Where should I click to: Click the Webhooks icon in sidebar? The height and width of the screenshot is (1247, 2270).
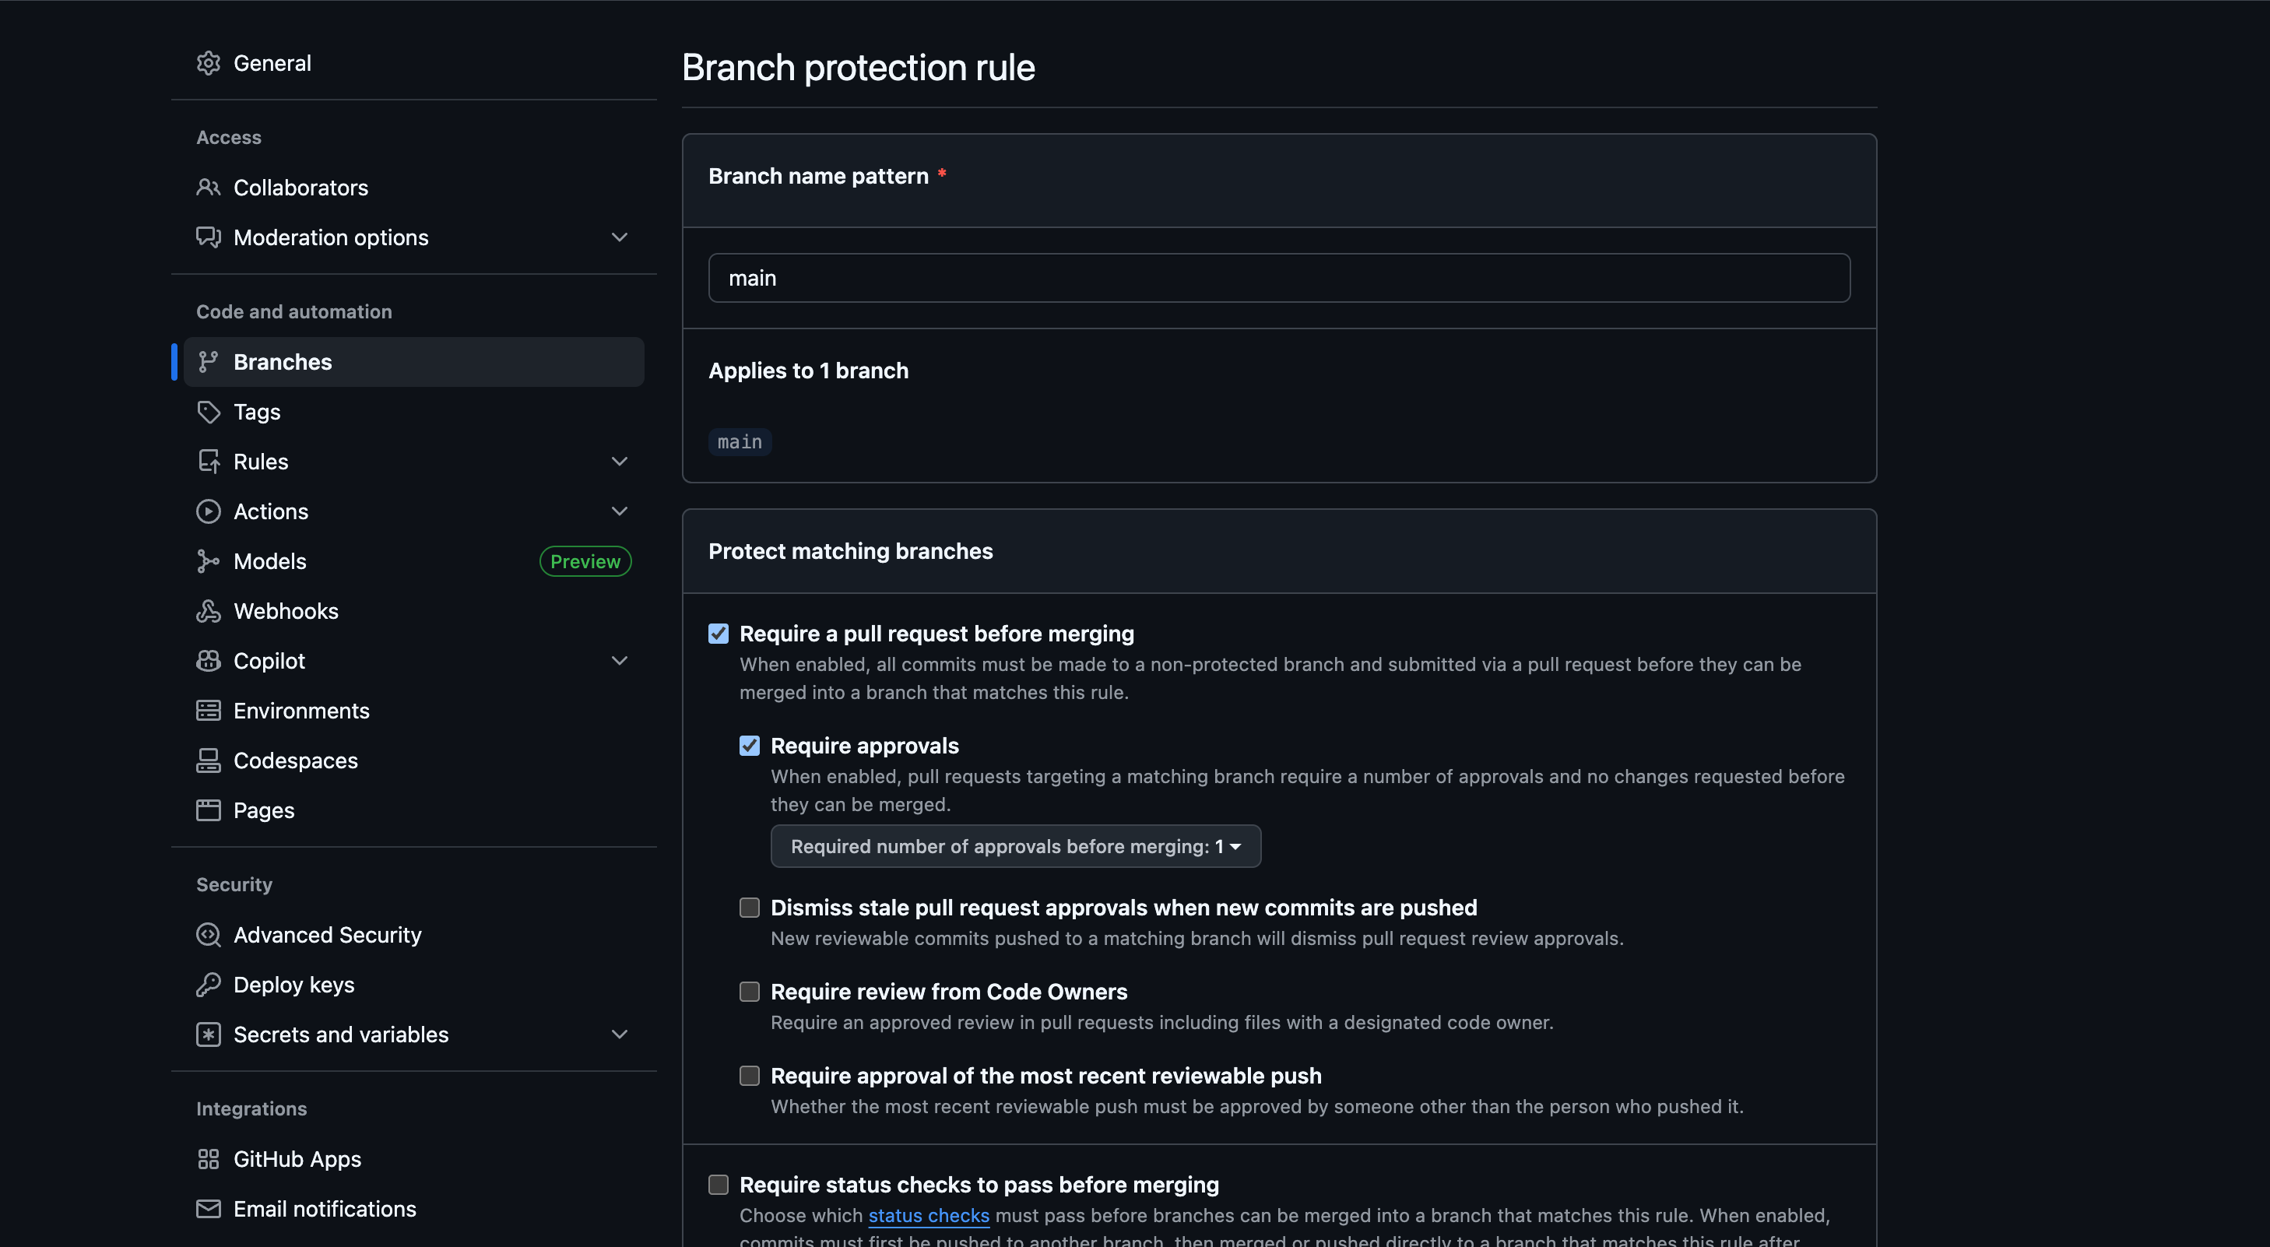(x=208, y=611)
